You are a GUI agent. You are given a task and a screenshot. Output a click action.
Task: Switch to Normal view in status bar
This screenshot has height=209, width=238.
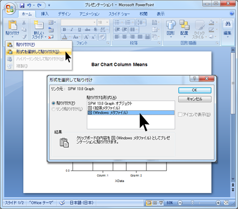(x=149, y=203)
